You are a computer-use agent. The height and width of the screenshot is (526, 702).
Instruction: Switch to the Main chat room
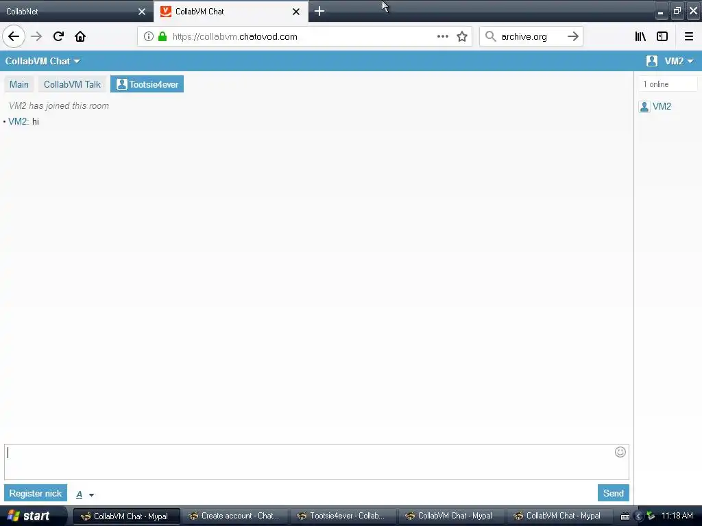click(x=19, y=84)
